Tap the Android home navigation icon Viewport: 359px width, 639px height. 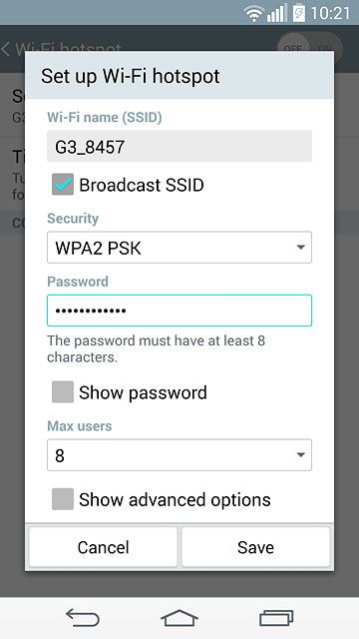click(179, 617)
